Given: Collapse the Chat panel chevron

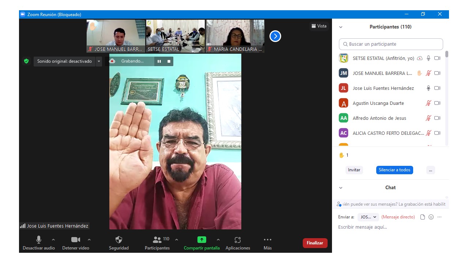Looking at the screenshot, I should pyautogui.click(x=341, y=188).
